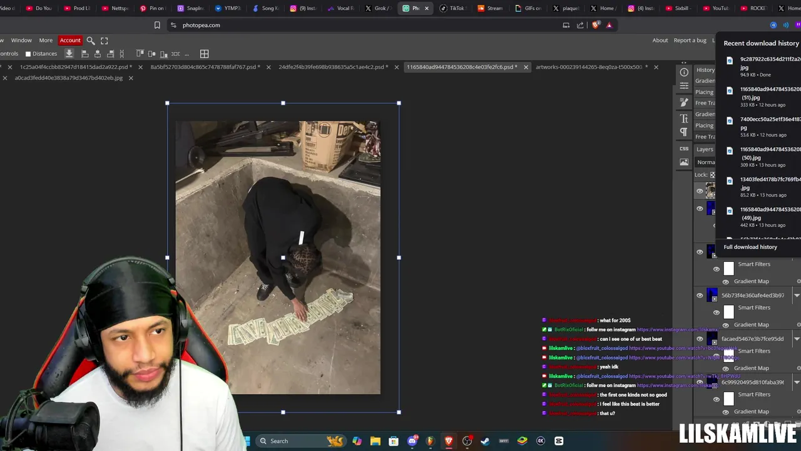Close the a0cad3fedd40e3838a79d3467bd402eb.jpg tab
This screenshot has height=451, width=801.
click(x=131, y=78)
